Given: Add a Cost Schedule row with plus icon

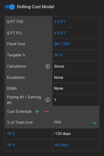Looking at the screenshot, I should point(37,112).
